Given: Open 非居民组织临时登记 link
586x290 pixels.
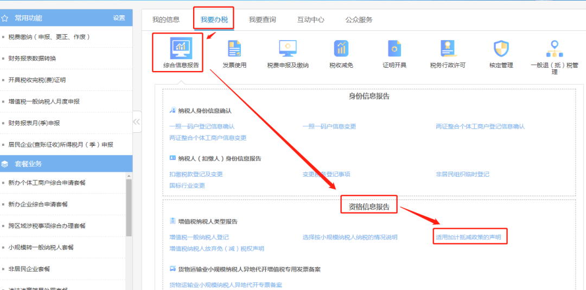Looking at the screenshot, I should click(462, 175).
